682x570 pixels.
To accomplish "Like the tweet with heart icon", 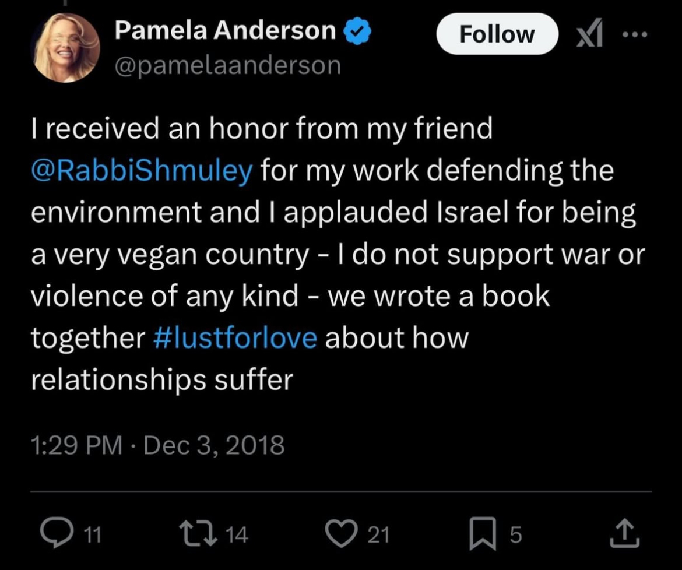I will pyautogui.click(x=342, y=534).
